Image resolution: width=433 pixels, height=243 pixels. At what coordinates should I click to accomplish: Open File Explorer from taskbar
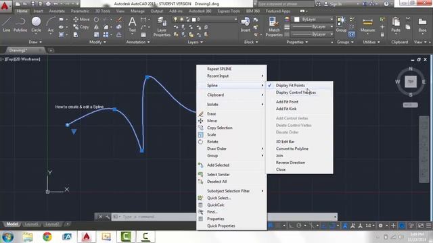28,237
